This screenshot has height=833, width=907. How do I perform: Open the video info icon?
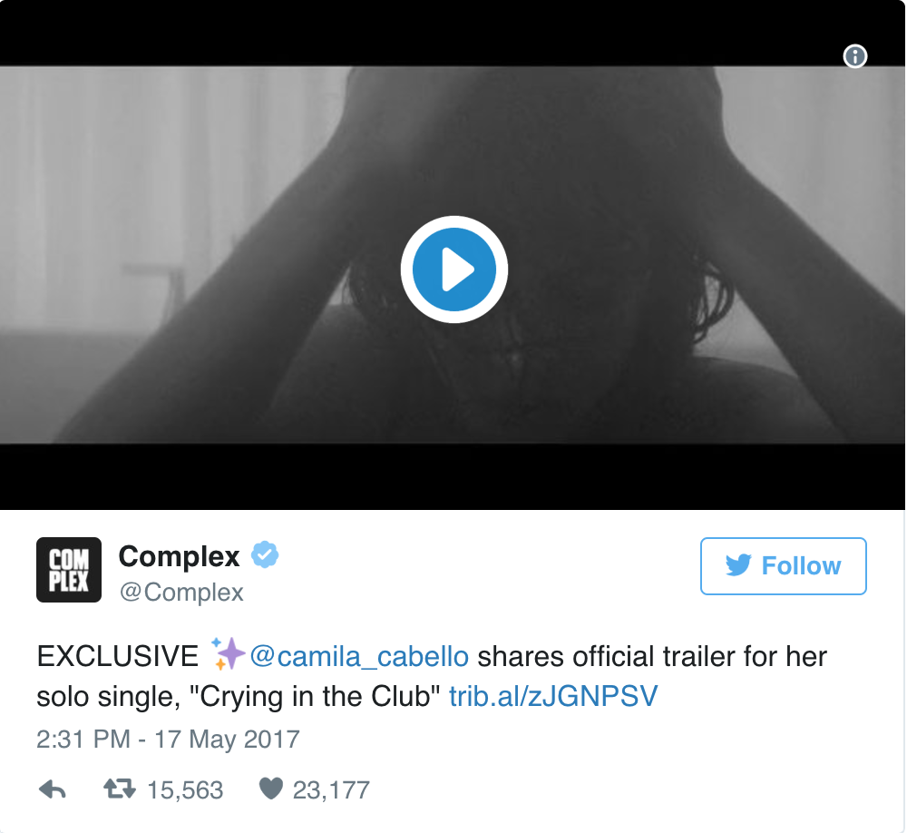click(x=855, y=56)
